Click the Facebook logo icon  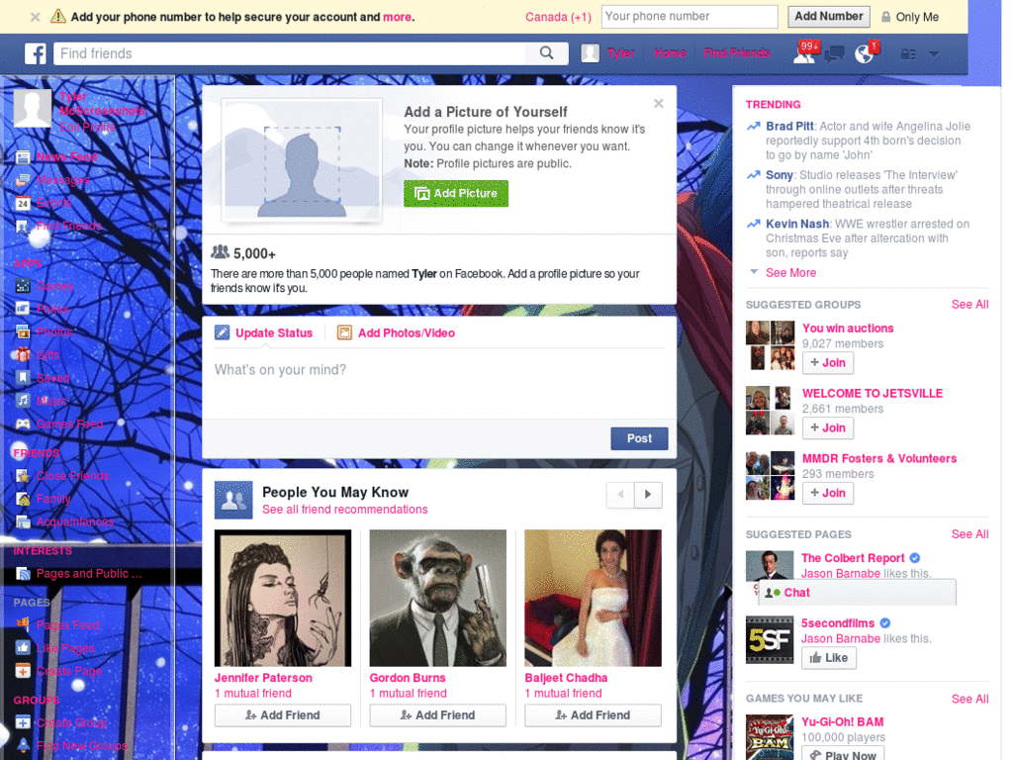coord(35,53)
